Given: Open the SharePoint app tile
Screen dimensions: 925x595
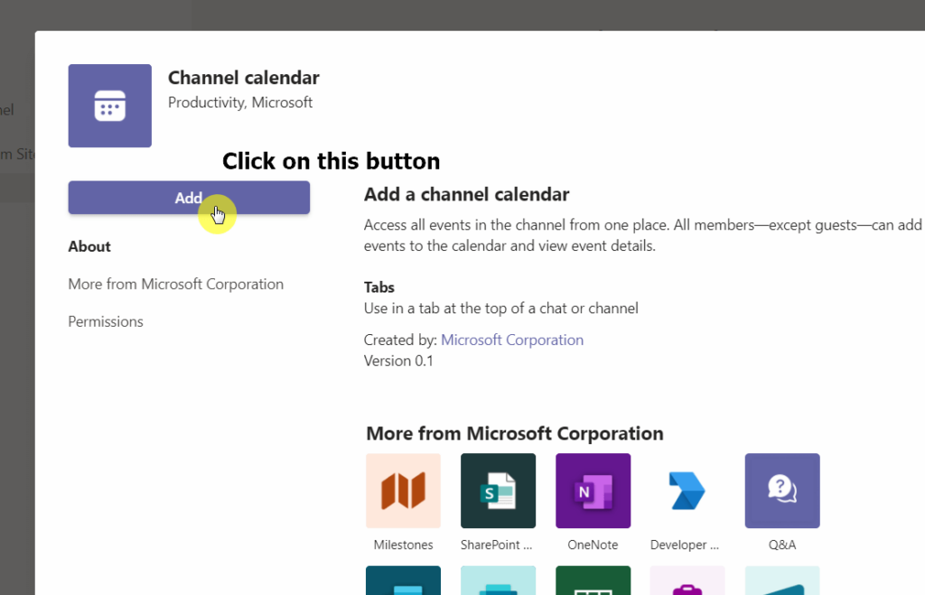Looking at the screenshot, I should coord(498,490).
